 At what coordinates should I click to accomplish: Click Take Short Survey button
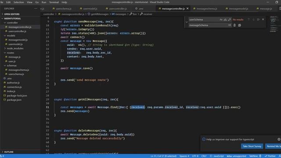[252, 146]
